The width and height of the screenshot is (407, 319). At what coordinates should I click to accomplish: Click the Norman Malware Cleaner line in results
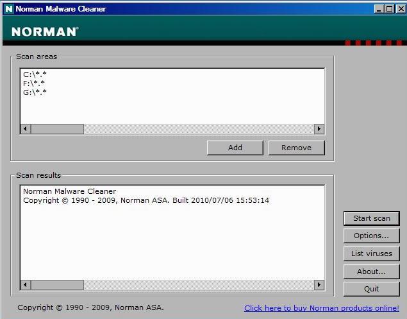click(70, 191)
